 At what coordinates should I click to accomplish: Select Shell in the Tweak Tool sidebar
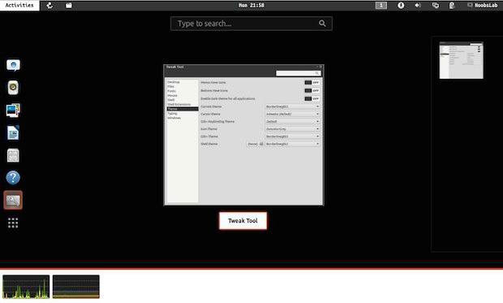tap(171, 100)
